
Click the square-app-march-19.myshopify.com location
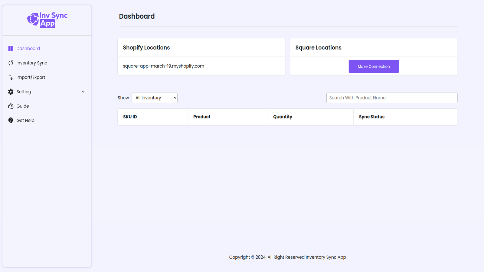pyautogui.click(x=163, y=66)
